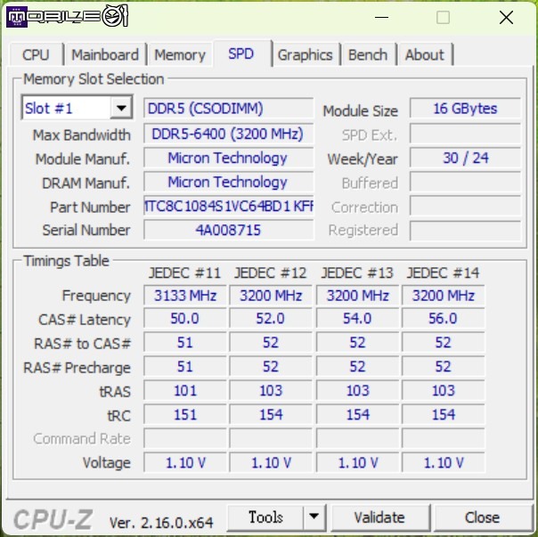Click the JEDEC #12 3200 MHz frequency cell
This screenshot has height=537, width=538.
click(271, 296)
